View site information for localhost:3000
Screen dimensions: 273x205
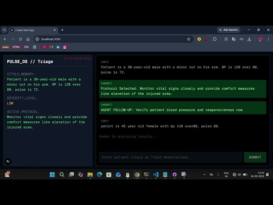37,39
